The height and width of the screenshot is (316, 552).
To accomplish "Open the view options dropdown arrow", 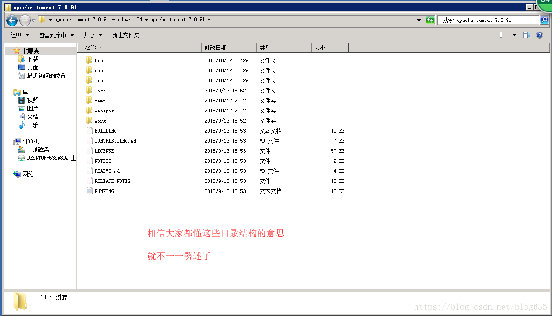I will (514, 35).
